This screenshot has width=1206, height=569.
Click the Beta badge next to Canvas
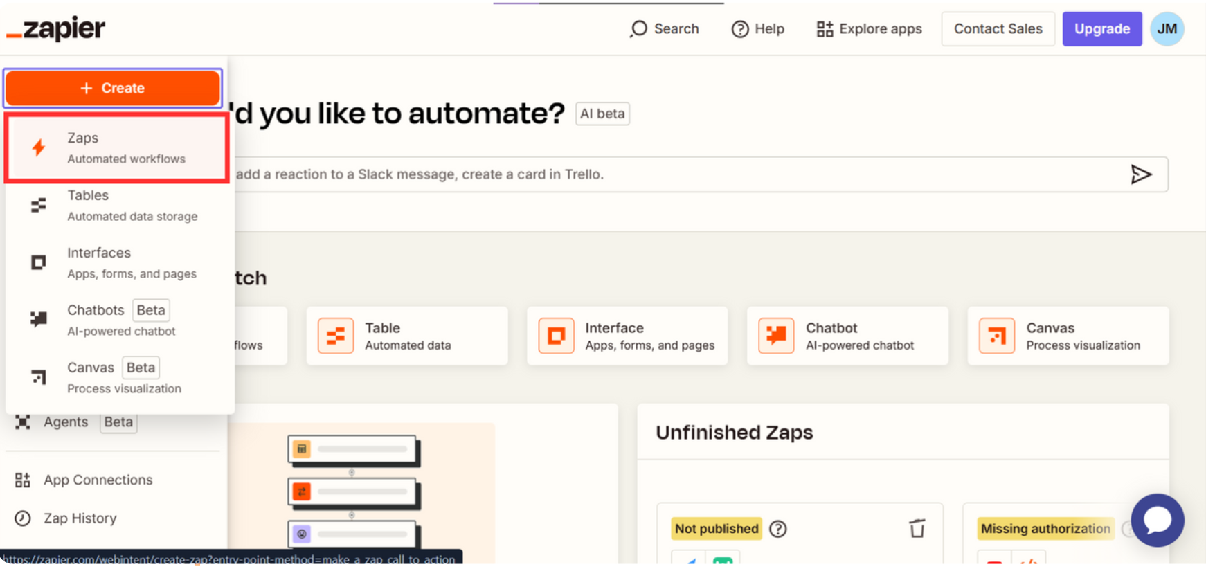[141, 368]
